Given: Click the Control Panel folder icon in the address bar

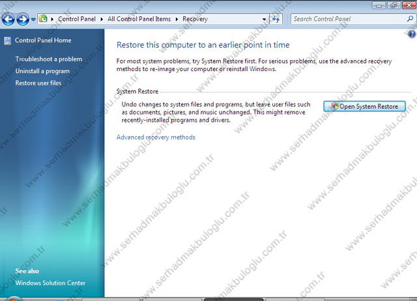Looking at the screenshot, I should click(43, 19).
